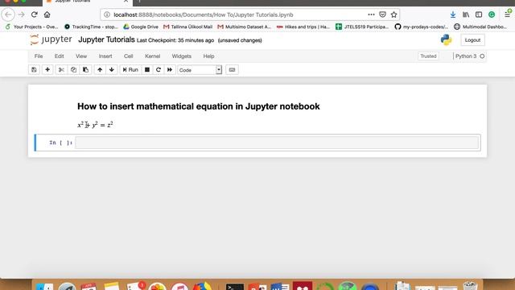The image size is (515, 290).
Task: Rename the notebook title Jupyter Tutorials
Action: (x=106, y=39)
